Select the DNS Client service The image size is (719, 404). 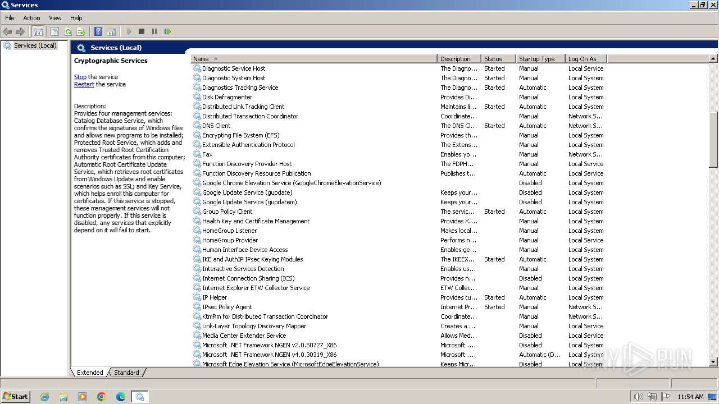click(x=399, y=126)
